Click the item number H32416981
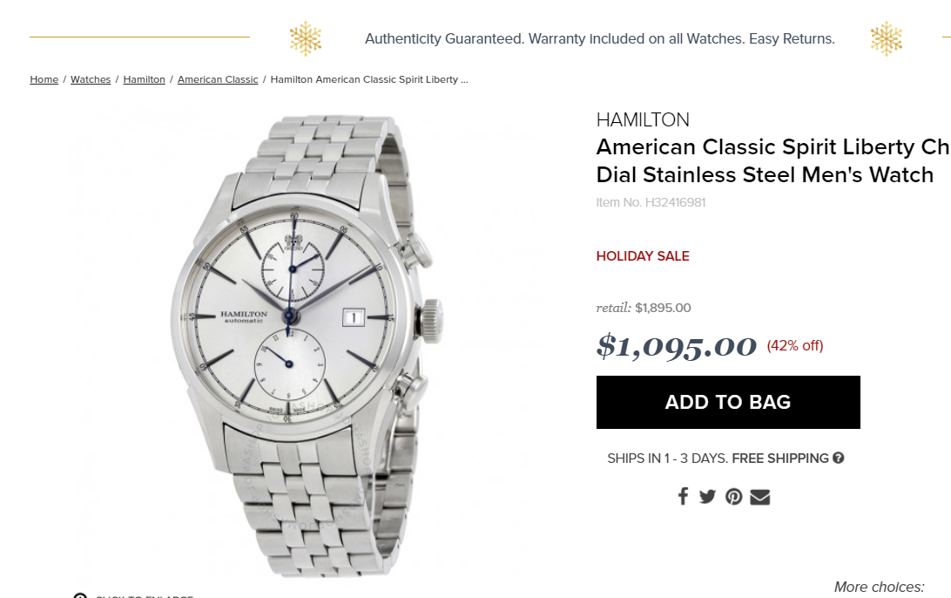Screen dimensions: 951x598 651,202
